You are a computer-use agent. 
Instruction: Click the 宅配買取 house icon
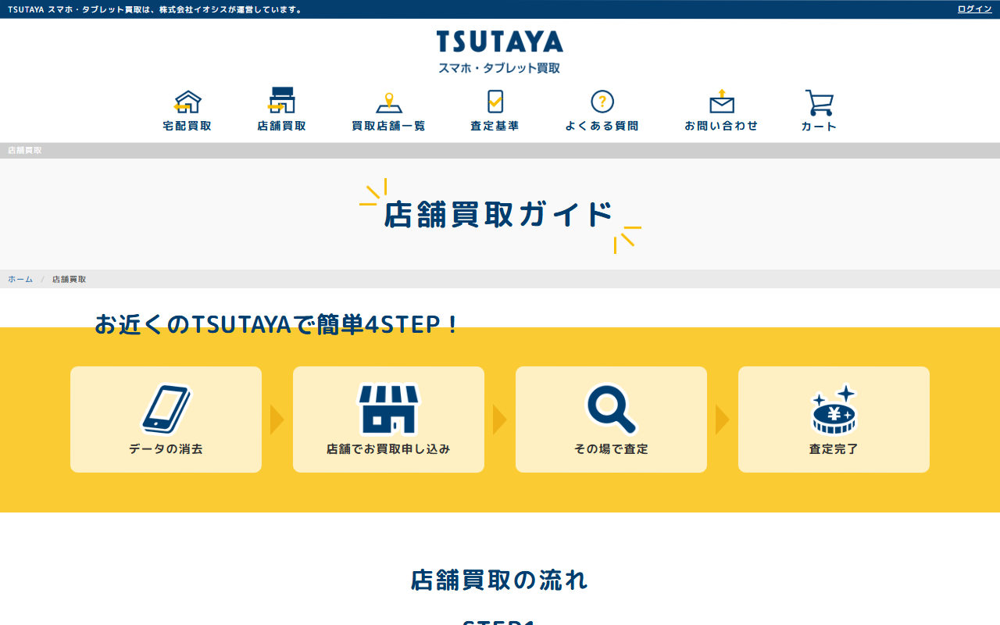[187, 102]
